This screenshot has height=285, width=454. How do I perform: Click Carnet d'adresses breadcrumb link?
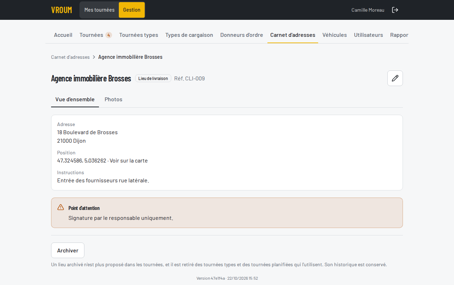pyautogui.click(x=70, y=57)
